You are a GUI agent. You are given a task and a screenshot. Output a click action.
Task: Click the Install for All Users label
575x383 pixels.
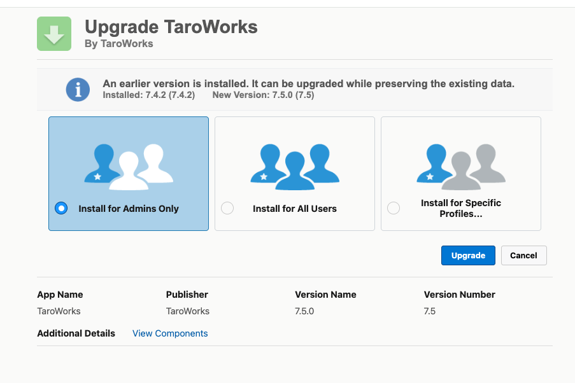(x=295, y=209)
